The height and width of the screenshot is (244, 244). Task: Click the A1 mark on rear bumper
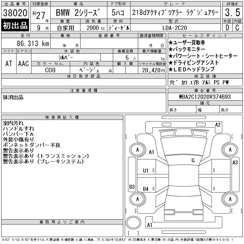tap(149, 225)
